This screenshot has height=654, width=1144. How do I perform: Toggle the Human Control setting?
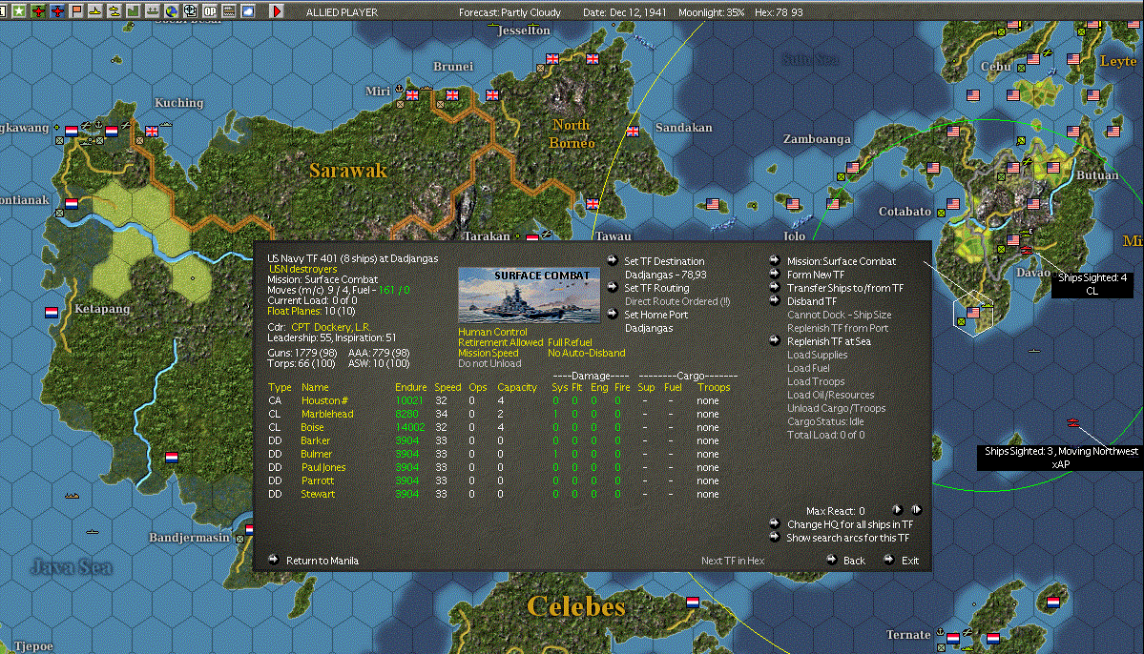tap(492, 333)
